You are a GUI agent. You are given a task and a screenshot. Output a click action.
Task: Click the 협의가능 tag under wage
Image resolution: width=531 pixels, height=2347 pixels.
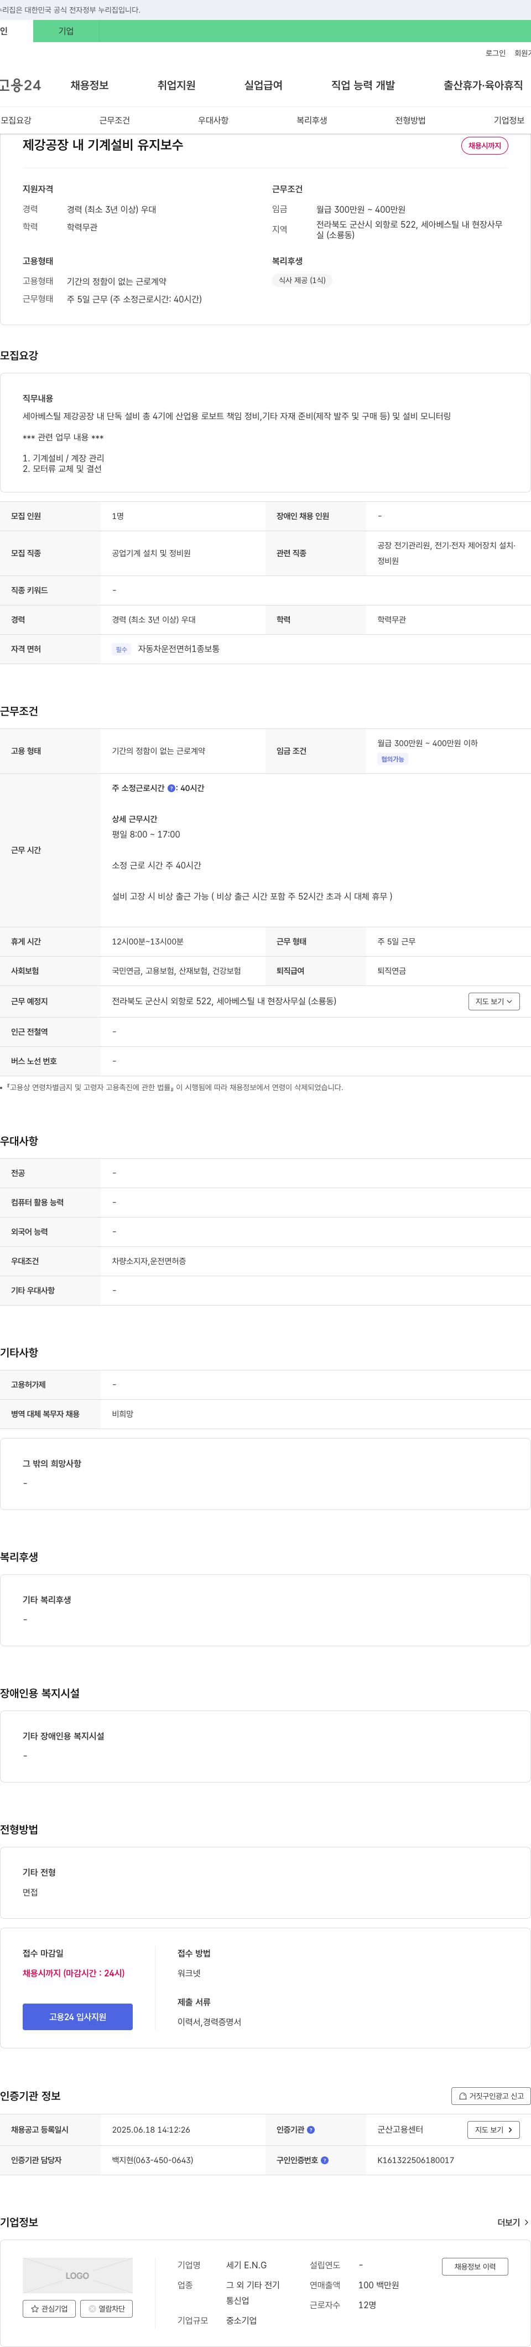coord(393,759)
